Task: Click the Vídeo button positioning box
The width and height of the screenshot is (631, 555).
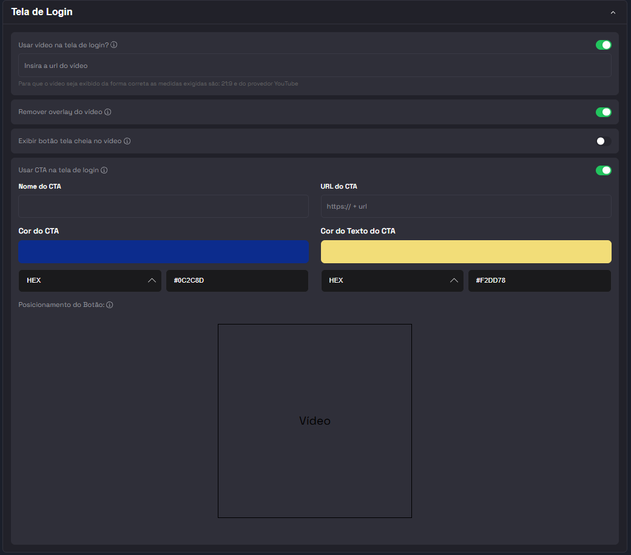Action: tap(314, 421)
